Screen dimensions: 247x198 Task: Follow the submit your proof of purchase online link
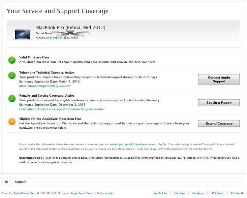coord(133,145)
